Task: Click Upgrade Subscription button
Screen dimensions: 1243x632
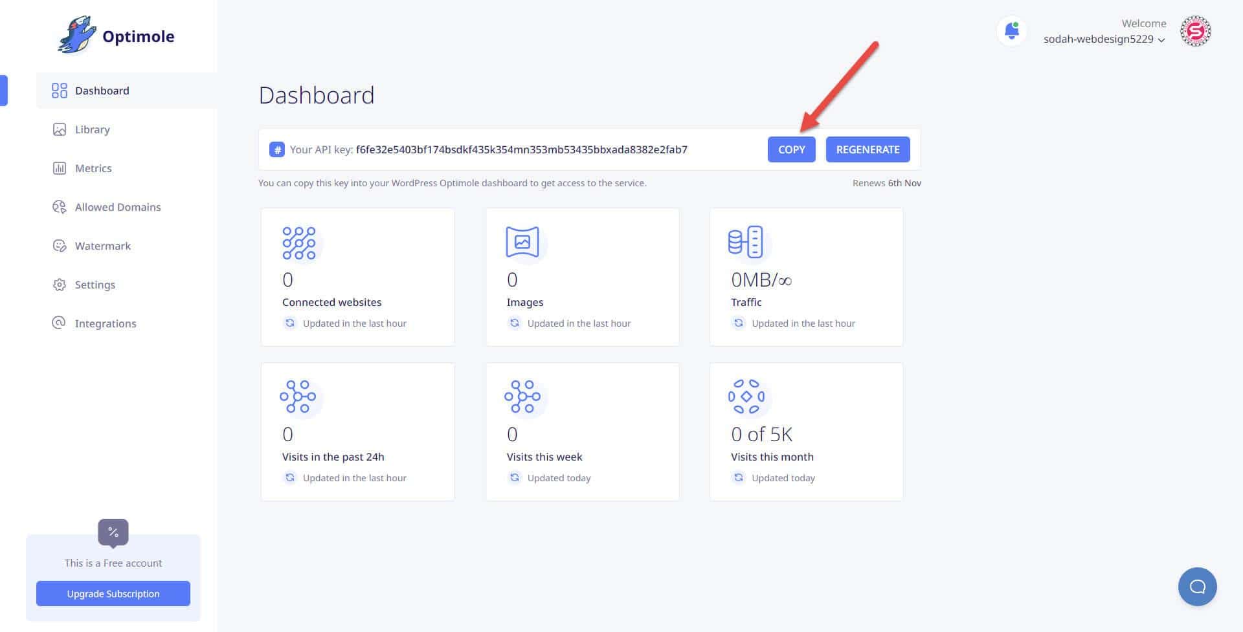Action: pyautogui.click(x=113, y=593)
